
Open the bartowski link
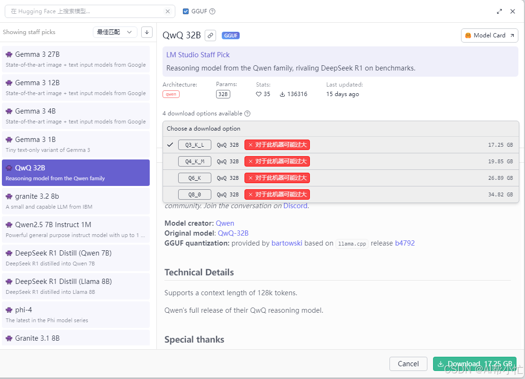pyautogui.click(x=287, y=243)
